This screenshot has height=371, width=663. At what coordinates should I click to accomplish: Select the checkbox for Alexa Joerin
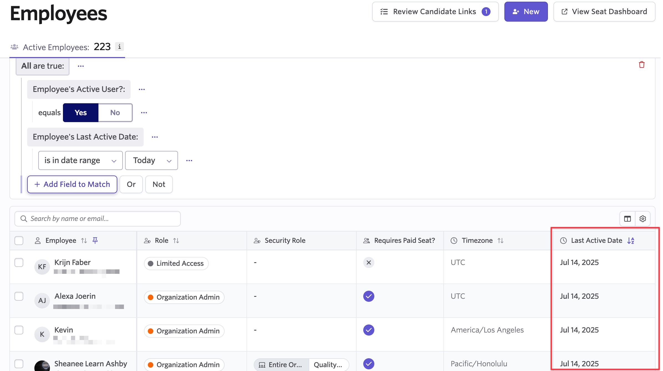pyautogui.click(x=19, y=296)
